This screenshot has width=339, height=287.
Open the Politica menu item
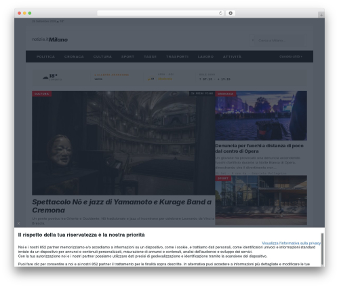45,56
